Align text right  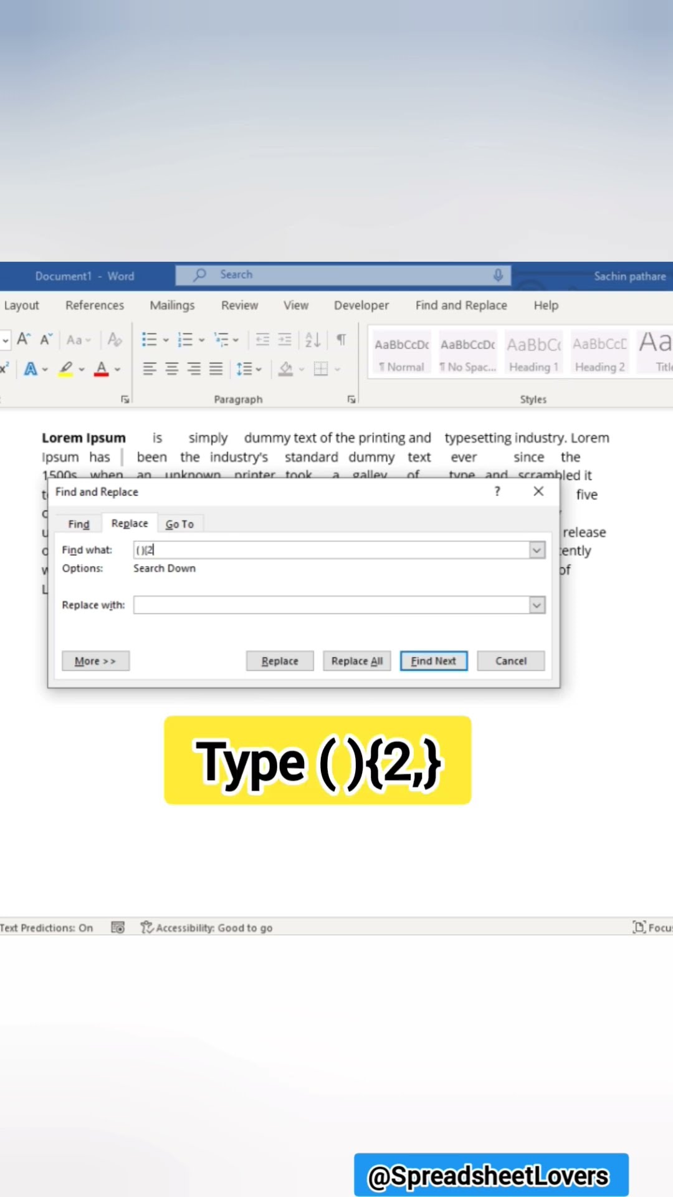pyautogui.click(x=194, y=369)
